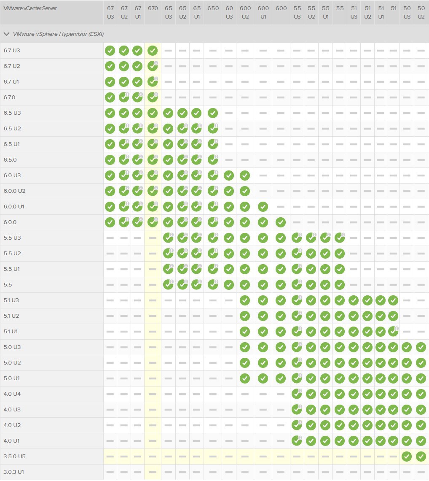Click checkmark for ESXi 5.1 U2 under vCenter 6.0.0 U2
Viewport: 429px width, 481px height.
(244, 316)
